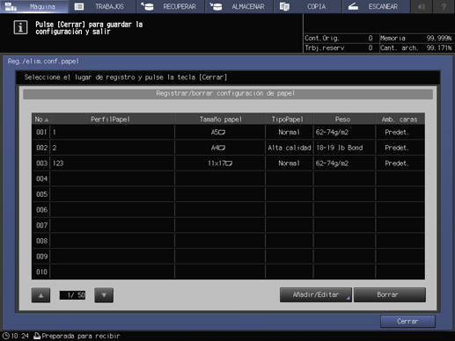Select the 11x17 paper size cell
The width and height of the screenshot is (455, 341).
pos(220,163)
